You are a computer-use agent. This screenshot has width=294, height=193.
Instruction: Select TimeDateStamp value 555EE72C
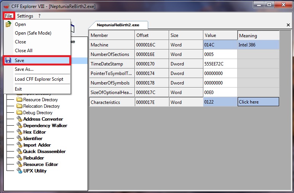[x=220, y=64]
